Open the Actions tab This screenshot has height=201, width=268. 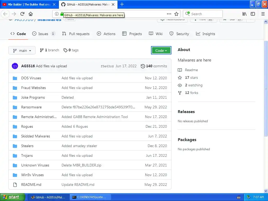coord(106,34)
